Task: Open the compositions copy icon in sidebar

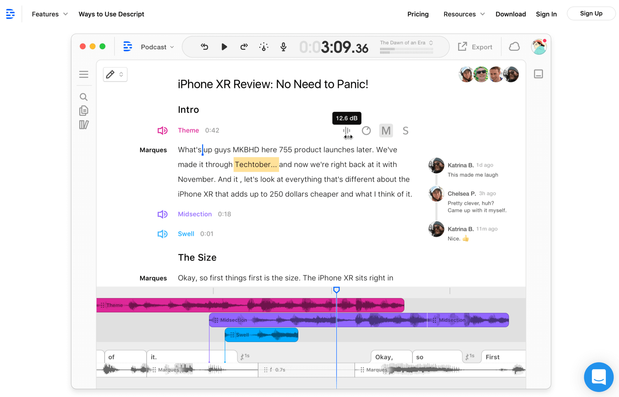Action: pos(84,111)
